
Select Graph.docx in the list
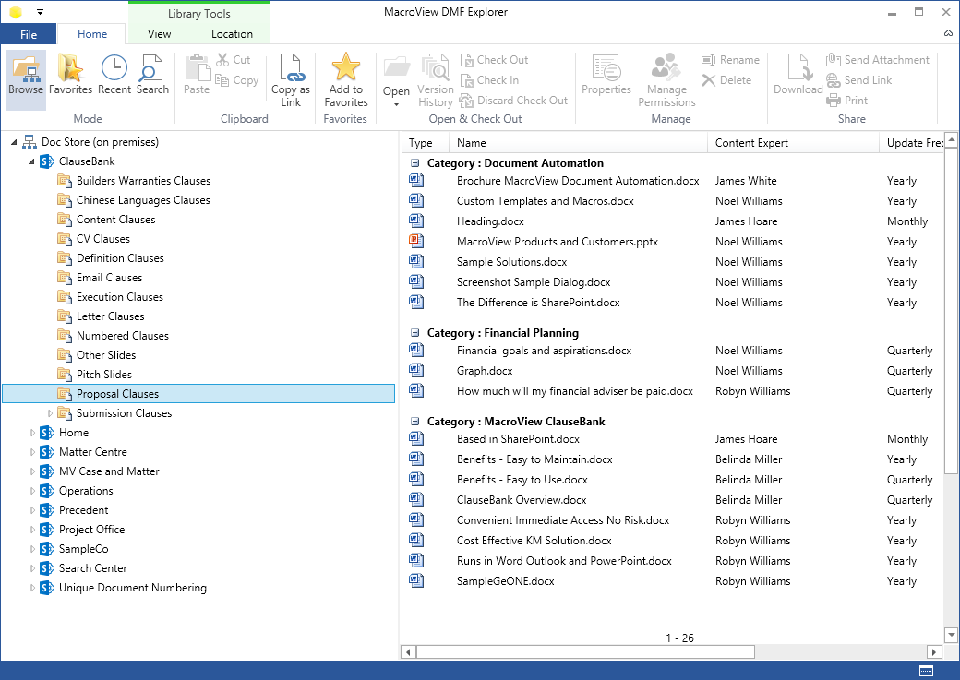[x=485, y=371]
